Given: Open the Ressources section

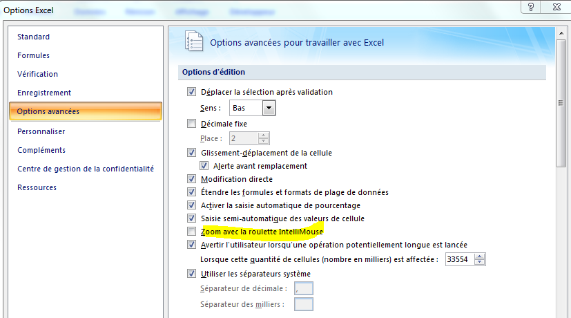Looking at the screenshot, I should tap(37, 187).
